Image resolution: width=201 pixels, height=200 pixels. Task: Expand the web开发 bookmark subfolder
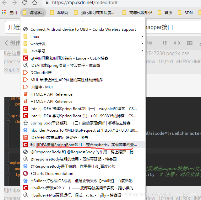coord(83,44)
